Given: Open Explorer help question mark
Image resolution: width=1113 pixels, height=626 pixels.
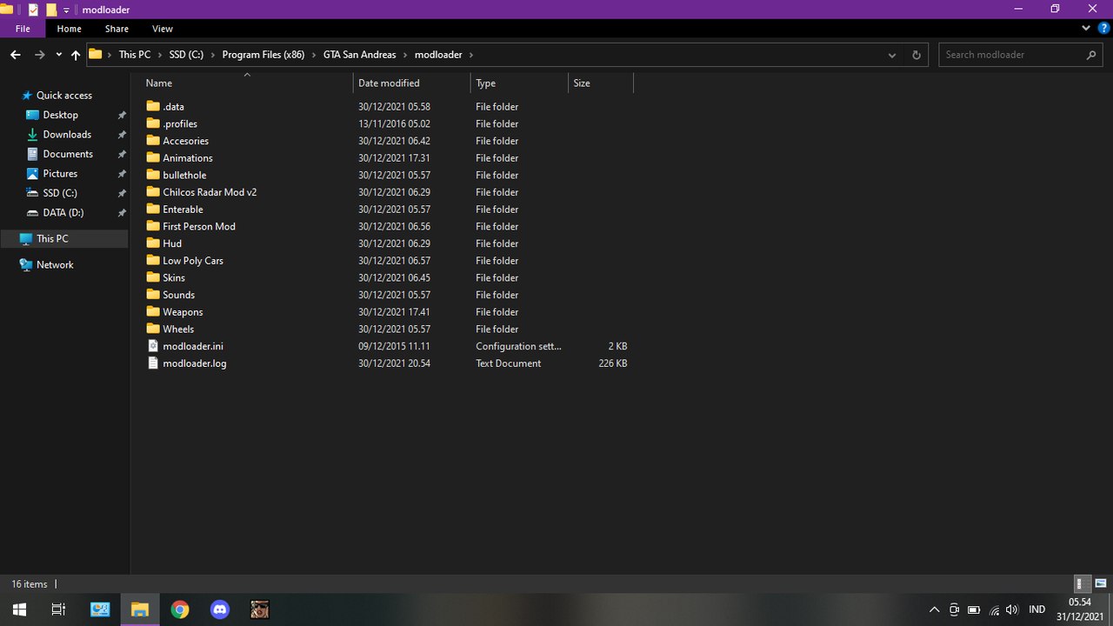Looking at the screenshot, I should (1103, 28).
